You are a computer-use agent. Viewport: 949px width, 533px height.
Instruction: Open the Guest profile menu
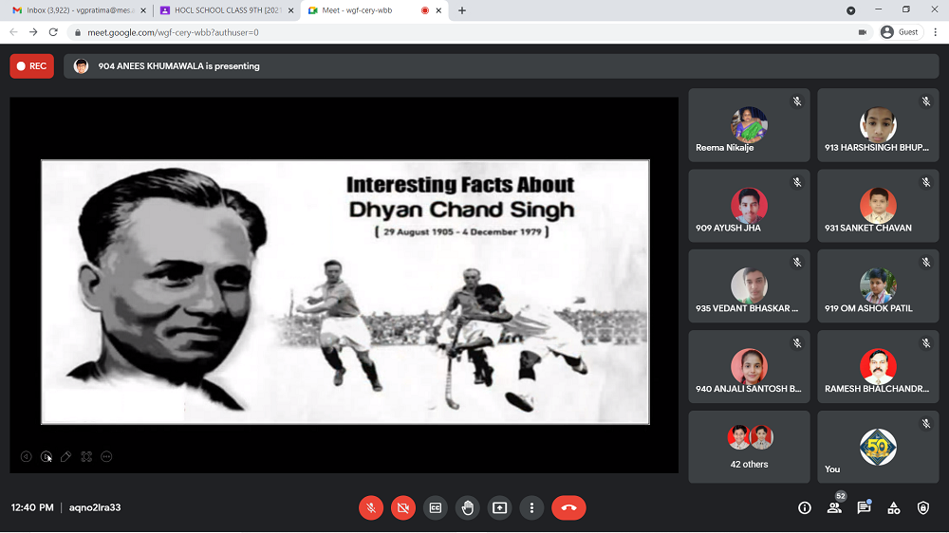click(x=900, y=32)
